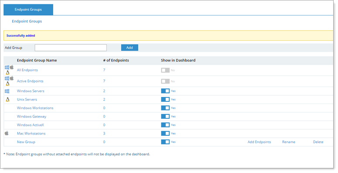The width and height of the screenshot is (338, 173).
Task: Click the penguin icon in Active Endpoints row
Action: 7,83
